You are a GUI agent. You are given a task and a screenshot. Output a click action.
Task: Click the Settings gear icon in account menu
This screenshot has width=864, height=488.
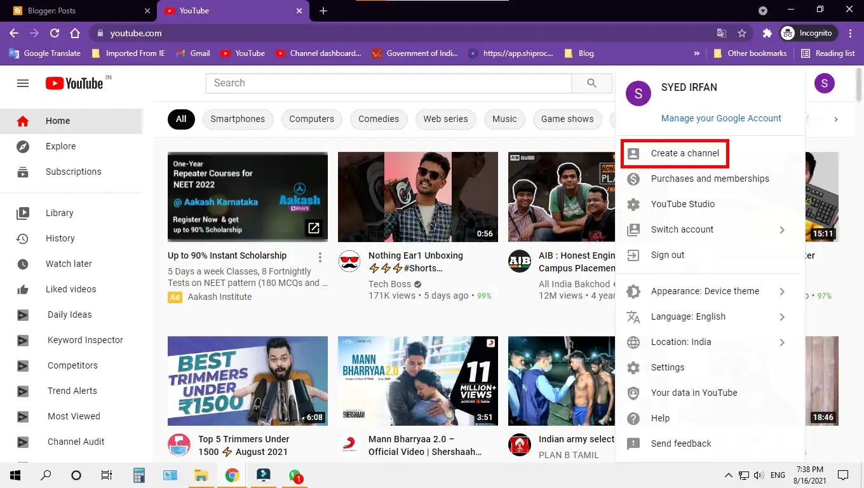click(633, 368)
